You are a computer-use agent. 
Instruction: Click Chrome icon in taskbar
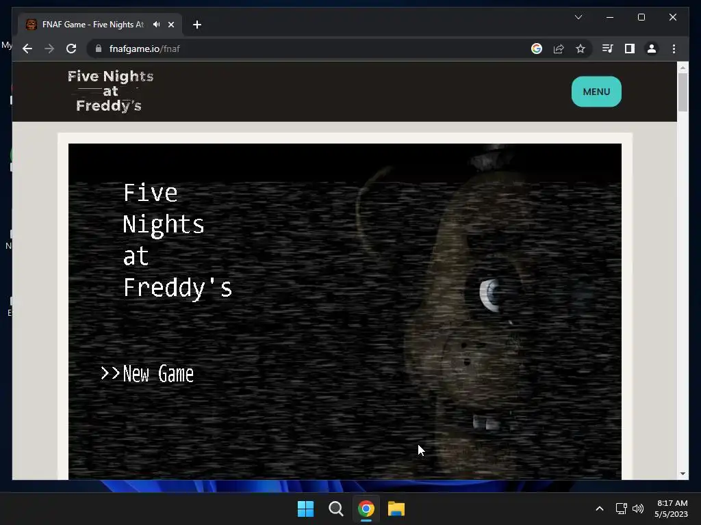point(366,509)
